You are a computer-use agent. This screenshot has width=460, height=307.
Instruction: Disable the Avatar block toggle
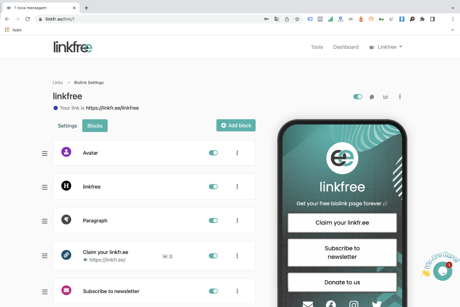(x=213, y=153)
